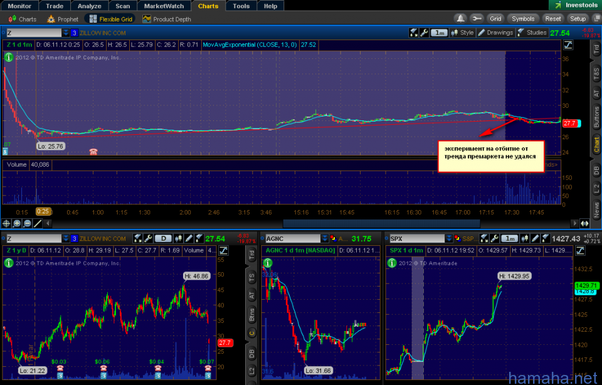Click the horizontal chart scrollbar thumb
602x385 pixels.
click(x=381, y=223)
